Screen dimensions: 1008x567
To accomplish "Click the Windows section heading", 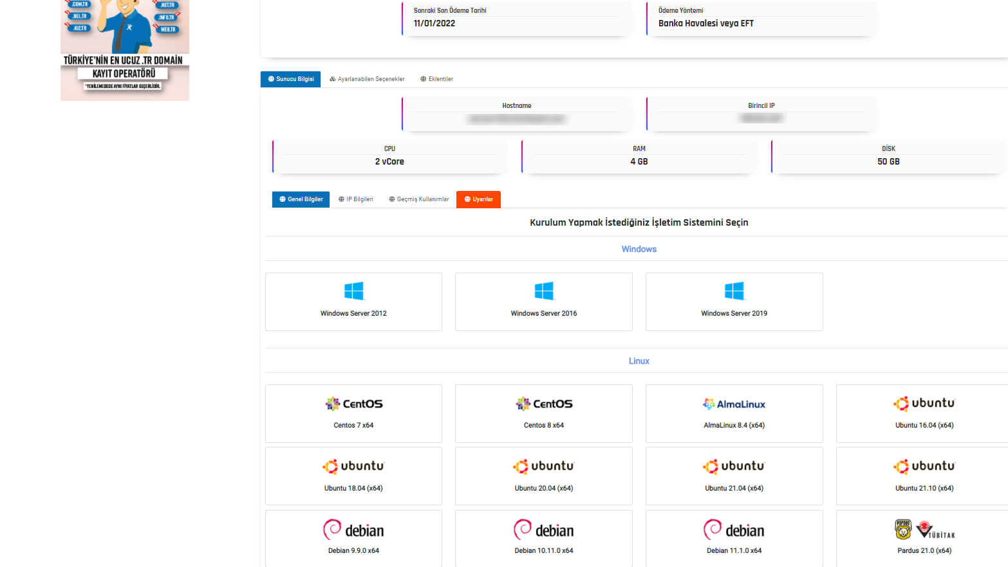I will (x=639, y=249).
